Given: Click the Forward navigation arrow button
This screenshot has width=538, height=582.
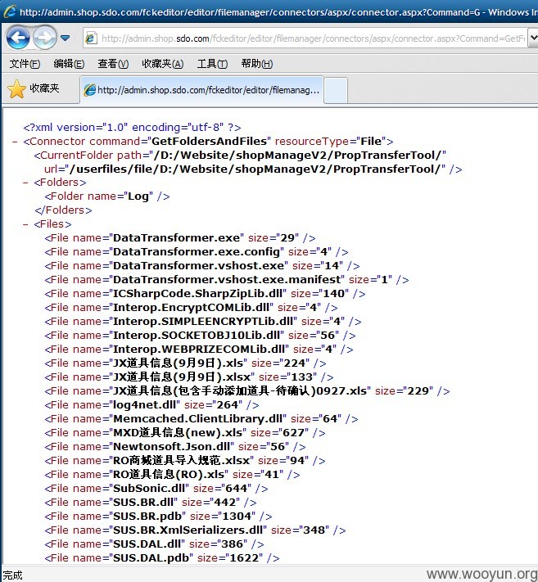Looking at the screenshot, I should pos(44,38).
